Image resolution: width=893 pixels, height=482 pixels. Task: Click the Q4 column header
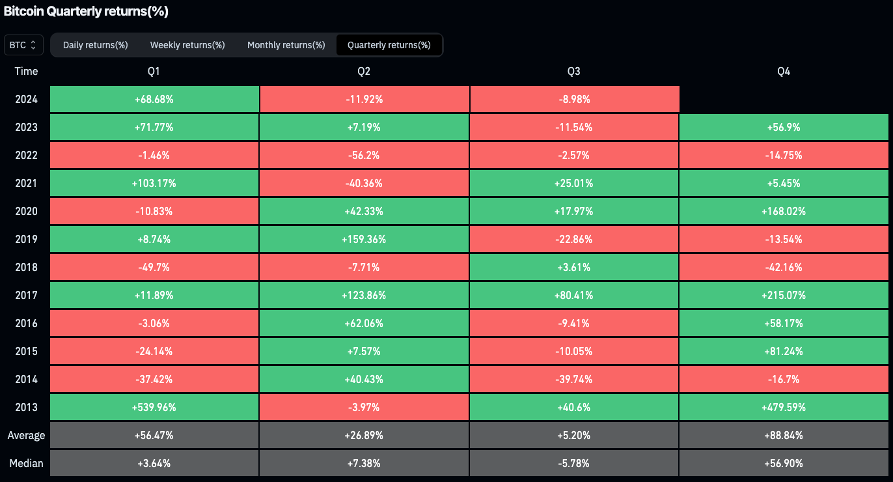[784, 72]
